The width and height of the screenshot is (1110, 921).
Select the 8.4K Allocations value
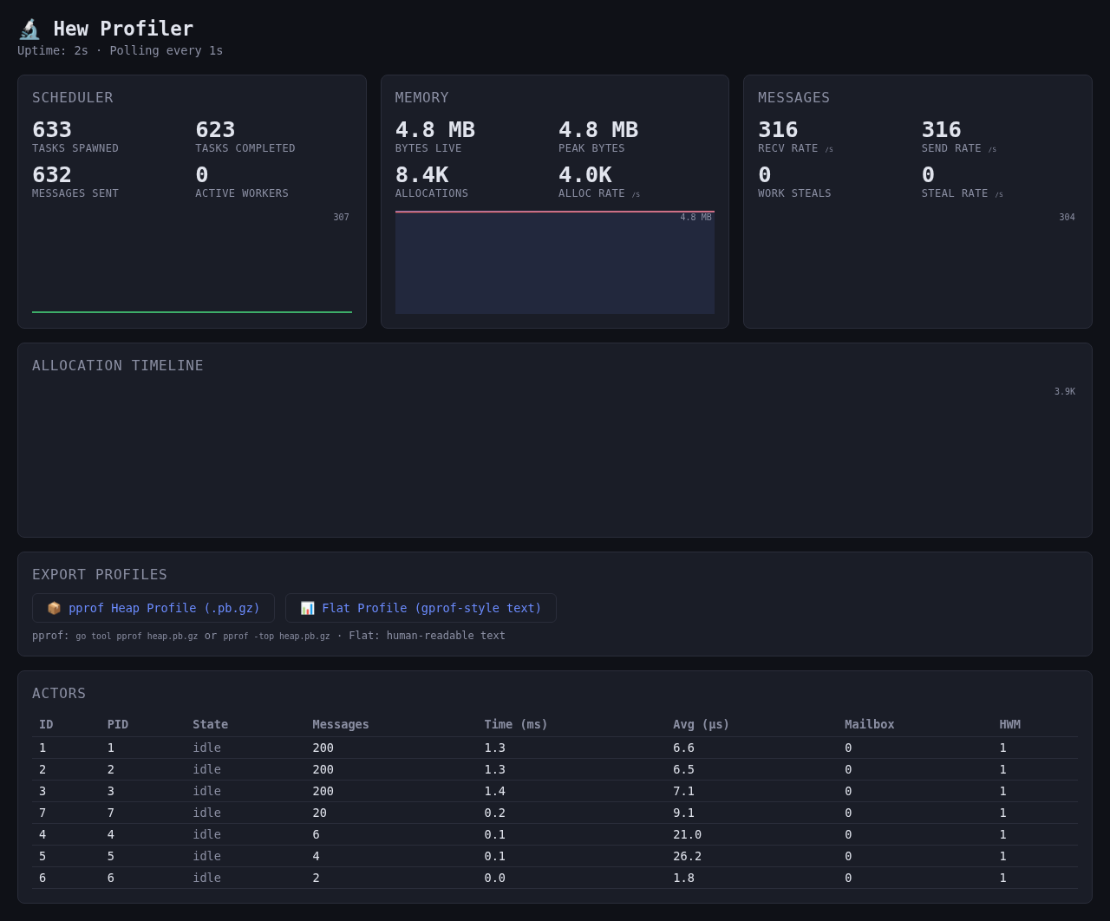click(x=421, y=175)
